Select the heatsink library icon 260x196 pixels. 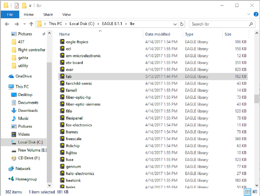[62, 180]
